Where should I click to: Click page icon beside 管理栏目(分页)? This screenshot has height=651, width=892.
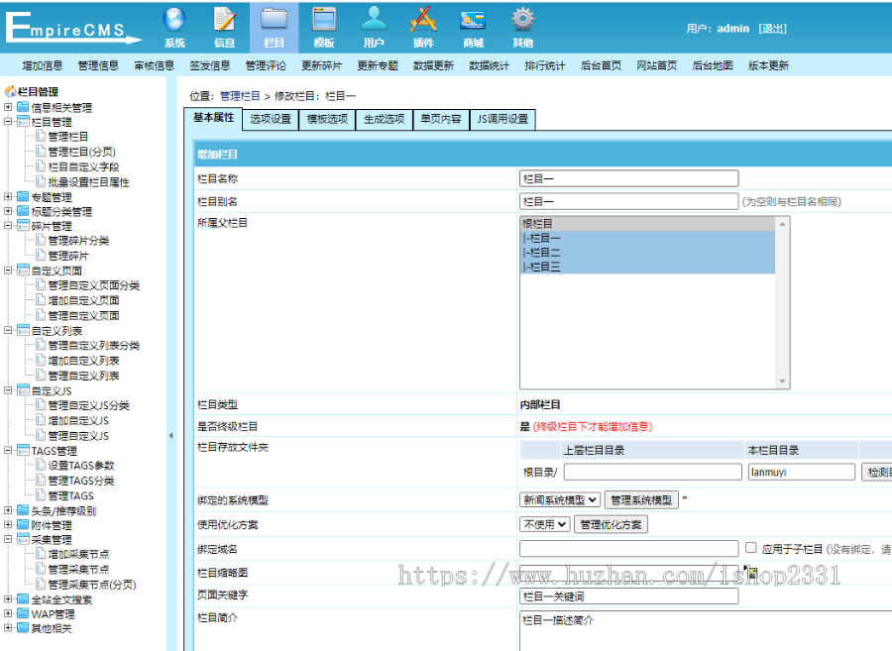(41, 152)
